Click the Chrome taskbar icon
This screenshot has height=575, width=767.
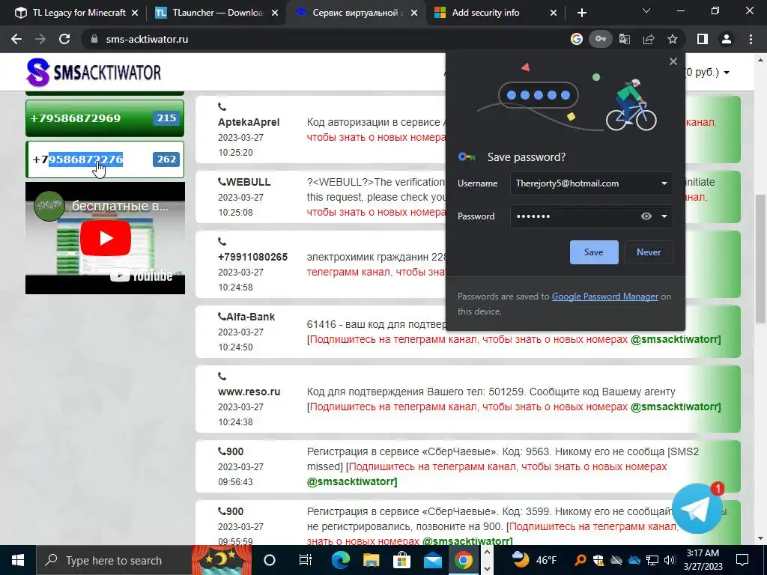[x=463, y=560]
